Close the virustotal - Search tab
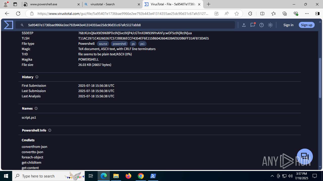This screenshot has height=181, width=323. [139, 4]
